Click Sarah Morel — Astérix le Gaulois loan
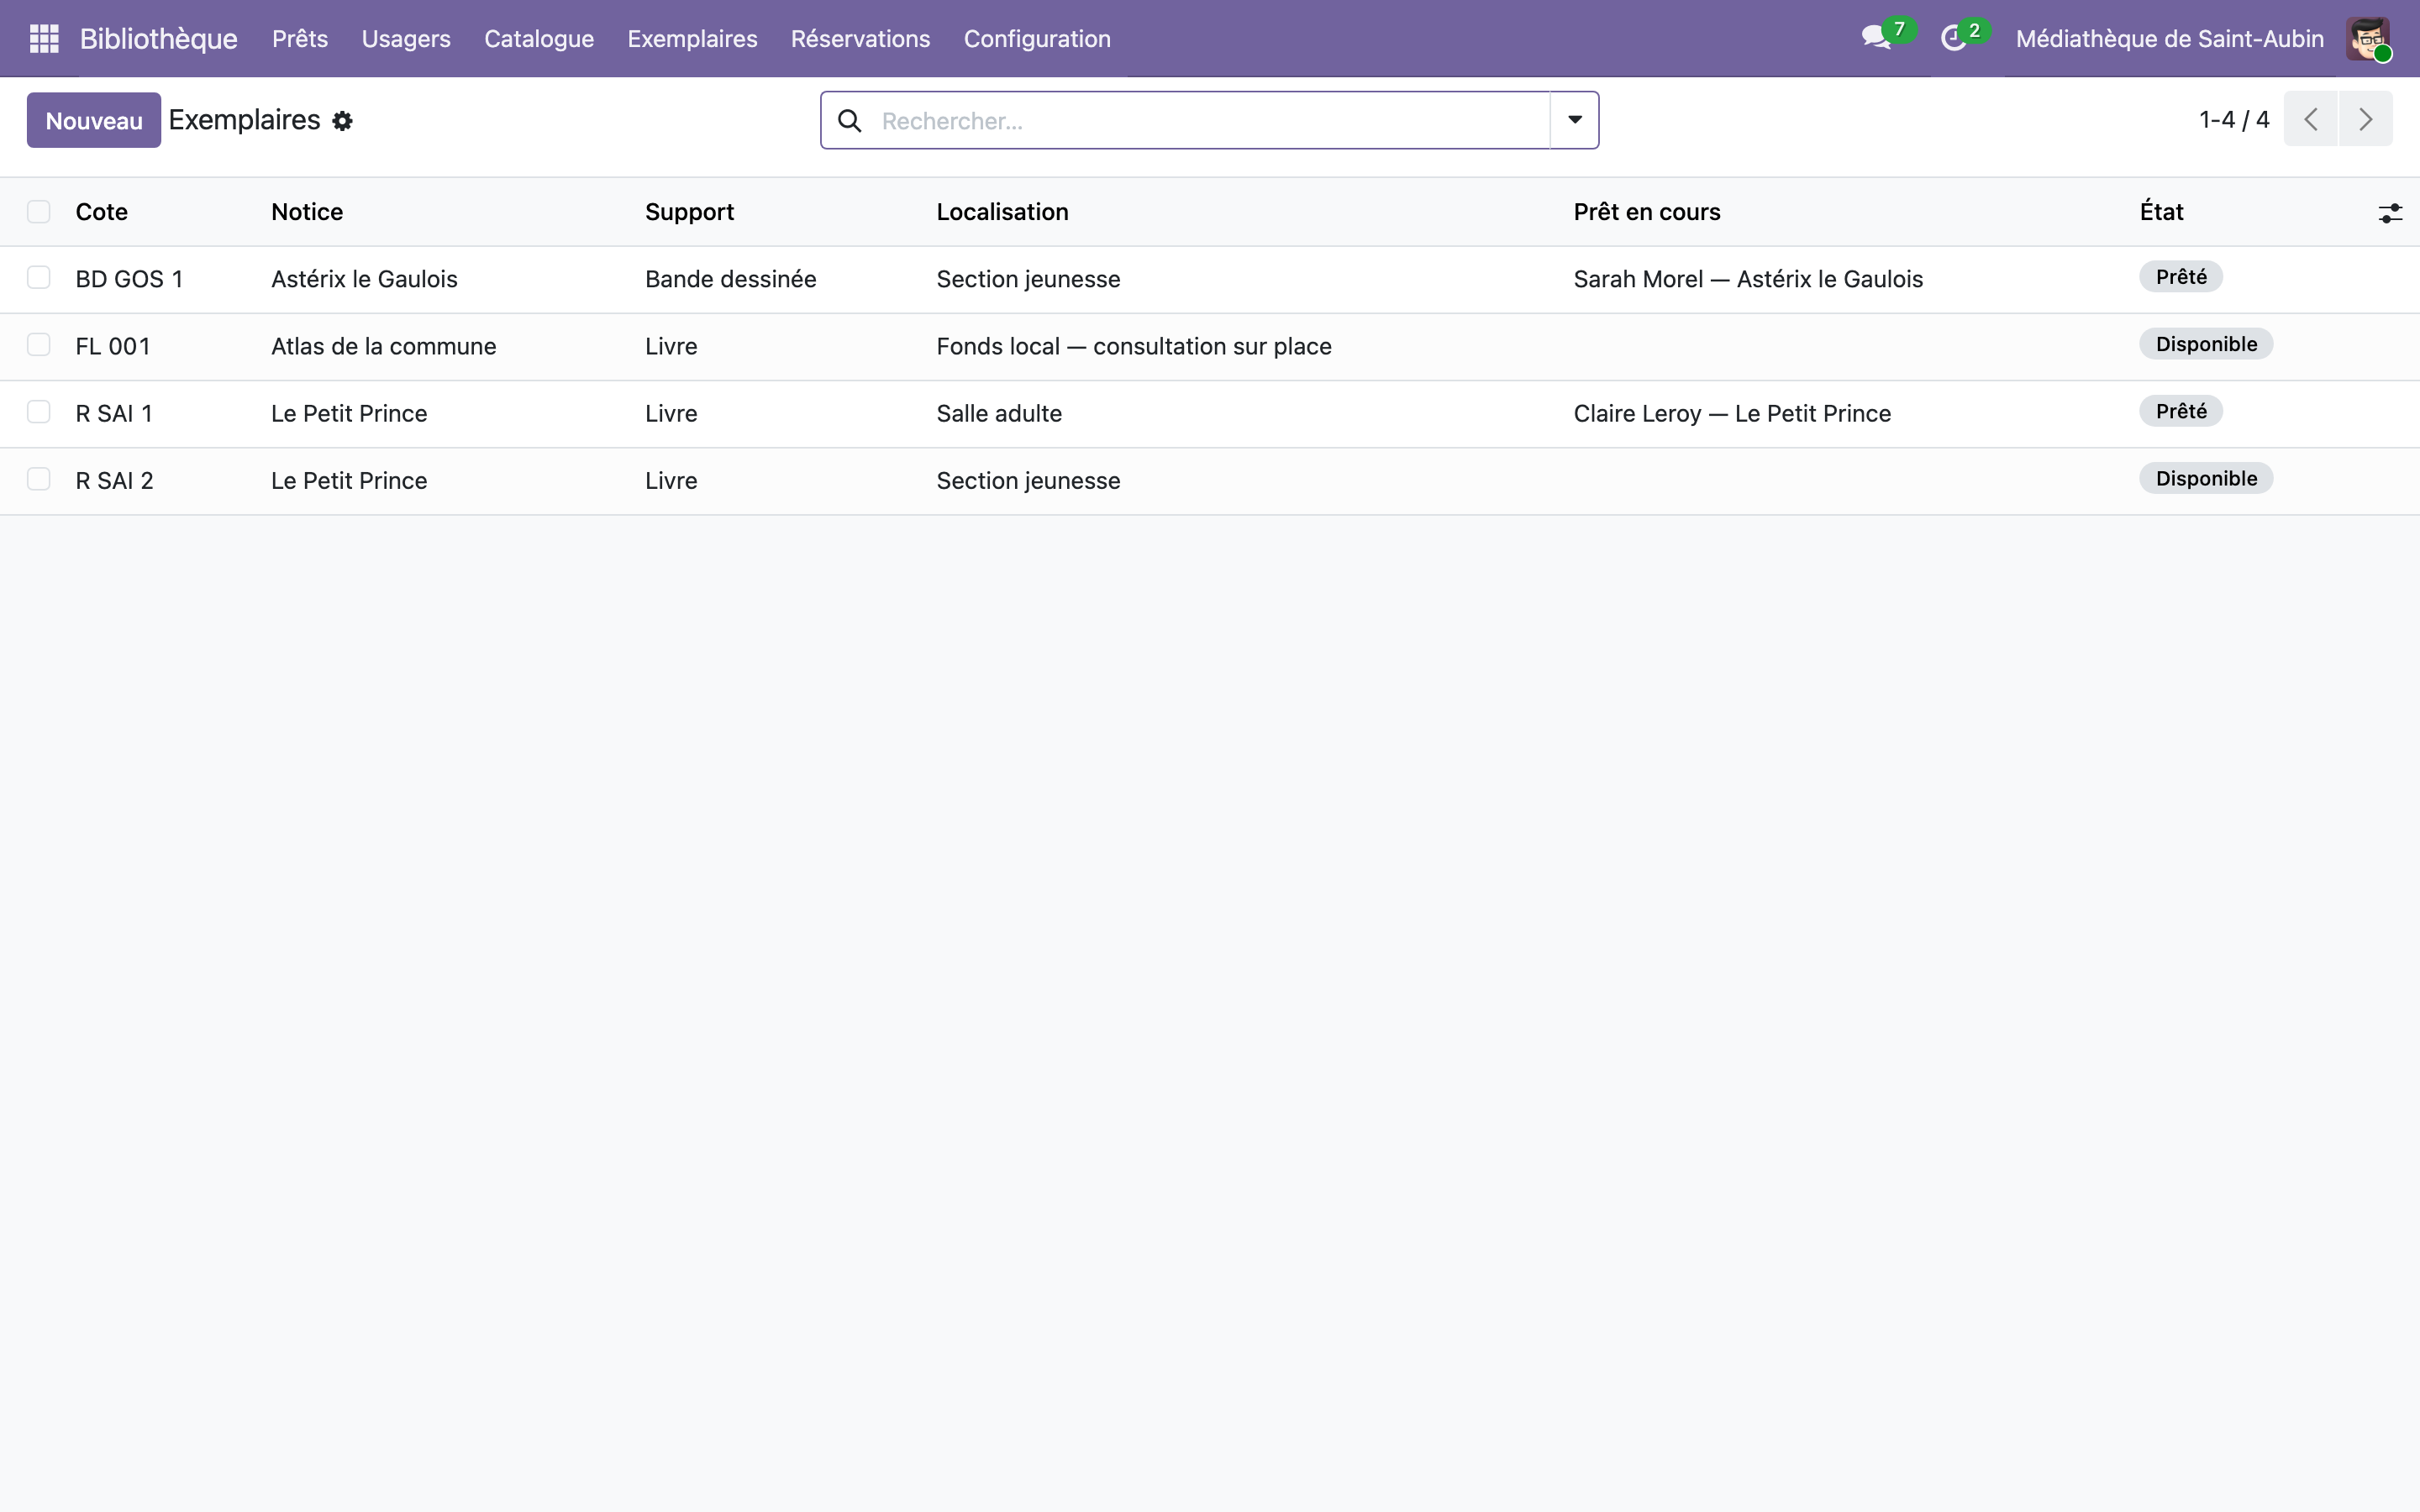Screen dimensions: 2420x1512 coord(1748,279)
